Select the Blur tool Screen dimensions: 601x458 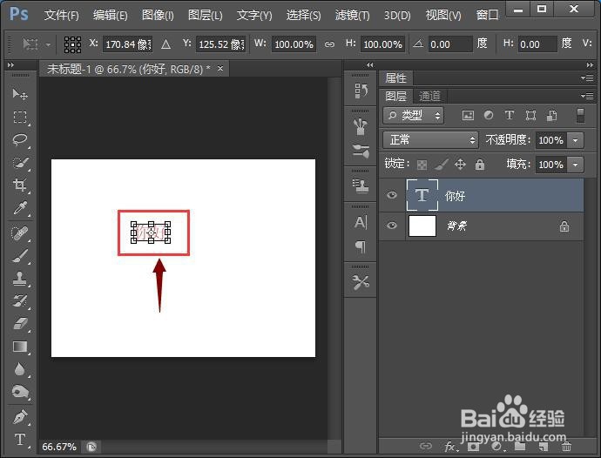(x=19, y=369)
